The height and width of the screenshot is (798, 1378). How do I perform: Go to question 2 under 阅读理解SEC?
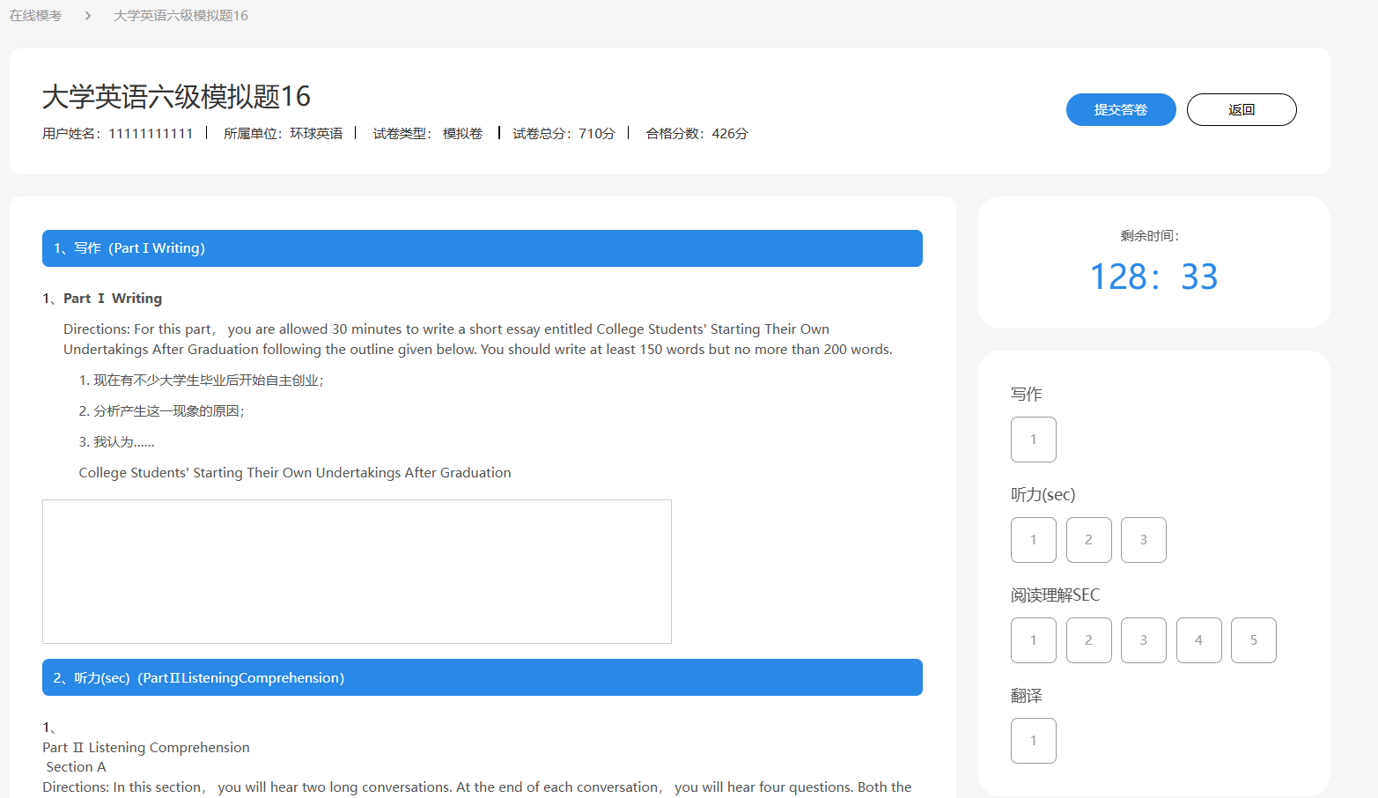(1088, 640)
